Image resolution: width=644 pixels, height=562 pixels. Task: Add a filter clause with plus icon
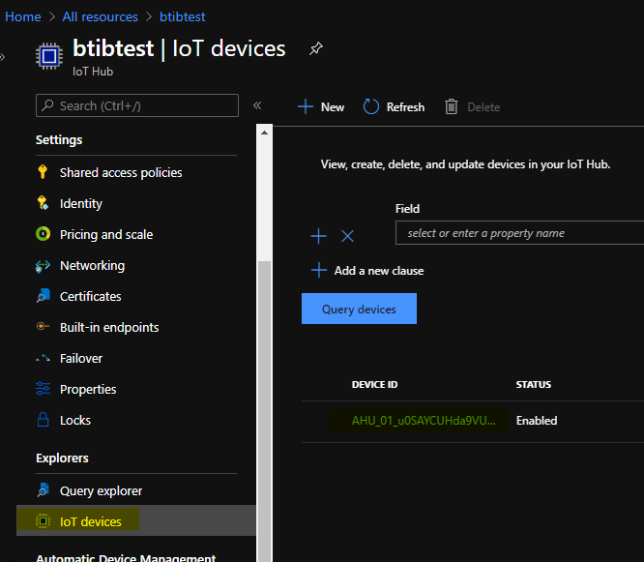click(x=318, y=236)
